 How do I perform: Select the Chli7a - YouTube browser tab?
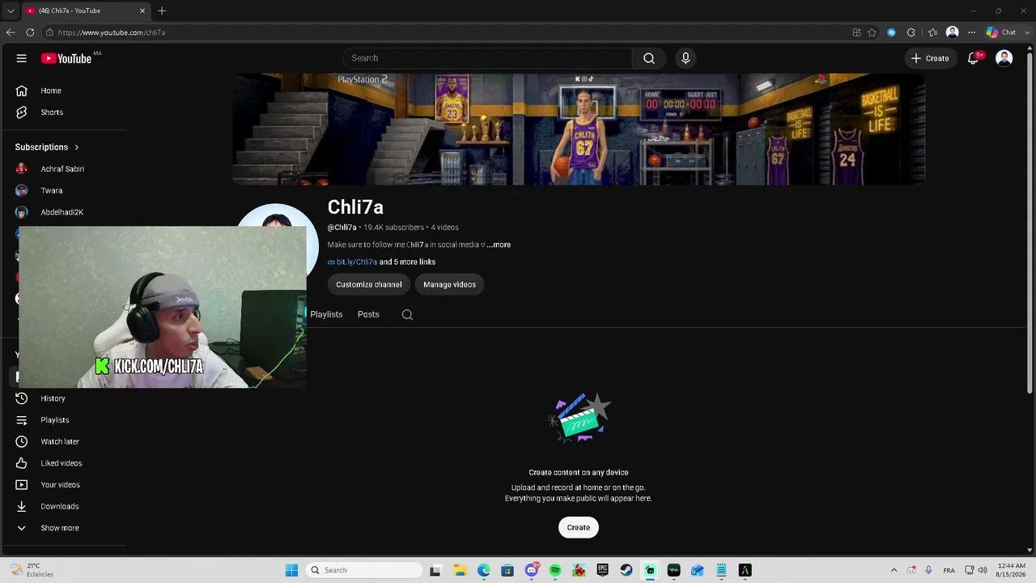tap(85, 11)
